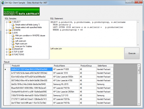Expand the 6.FUNCTIONS tree node
144x109 pixels.
pos(7,54)
